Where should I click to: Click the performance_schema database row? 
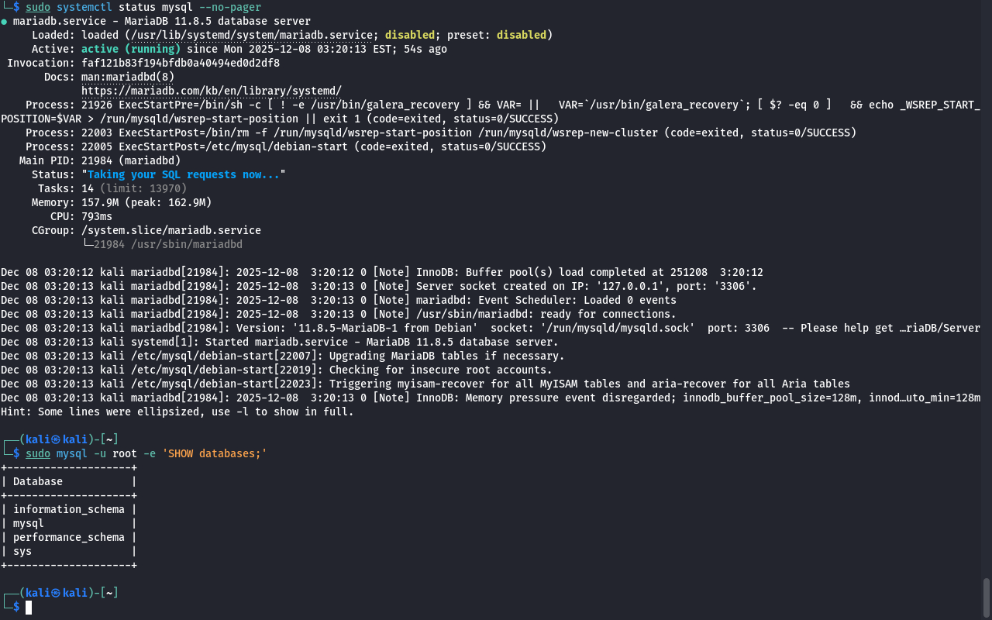click(x=68, y=537)
